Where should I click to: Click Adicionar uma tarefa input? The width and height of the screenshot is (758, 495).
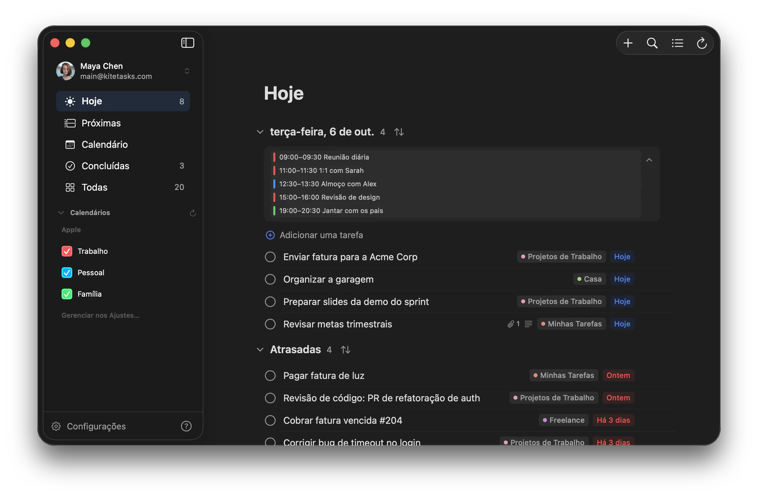[321, 235]
